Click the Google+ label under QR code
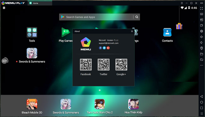This screenshot has width=205, height=117. 121,74
